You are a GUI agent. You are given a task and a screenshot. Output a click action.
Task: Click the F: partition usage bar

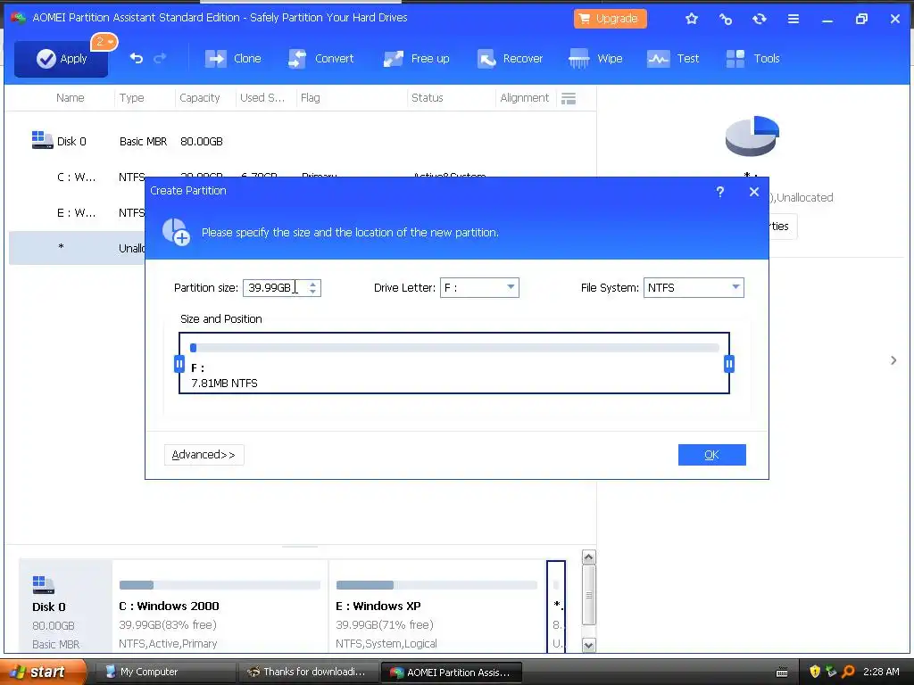point(454,348)
